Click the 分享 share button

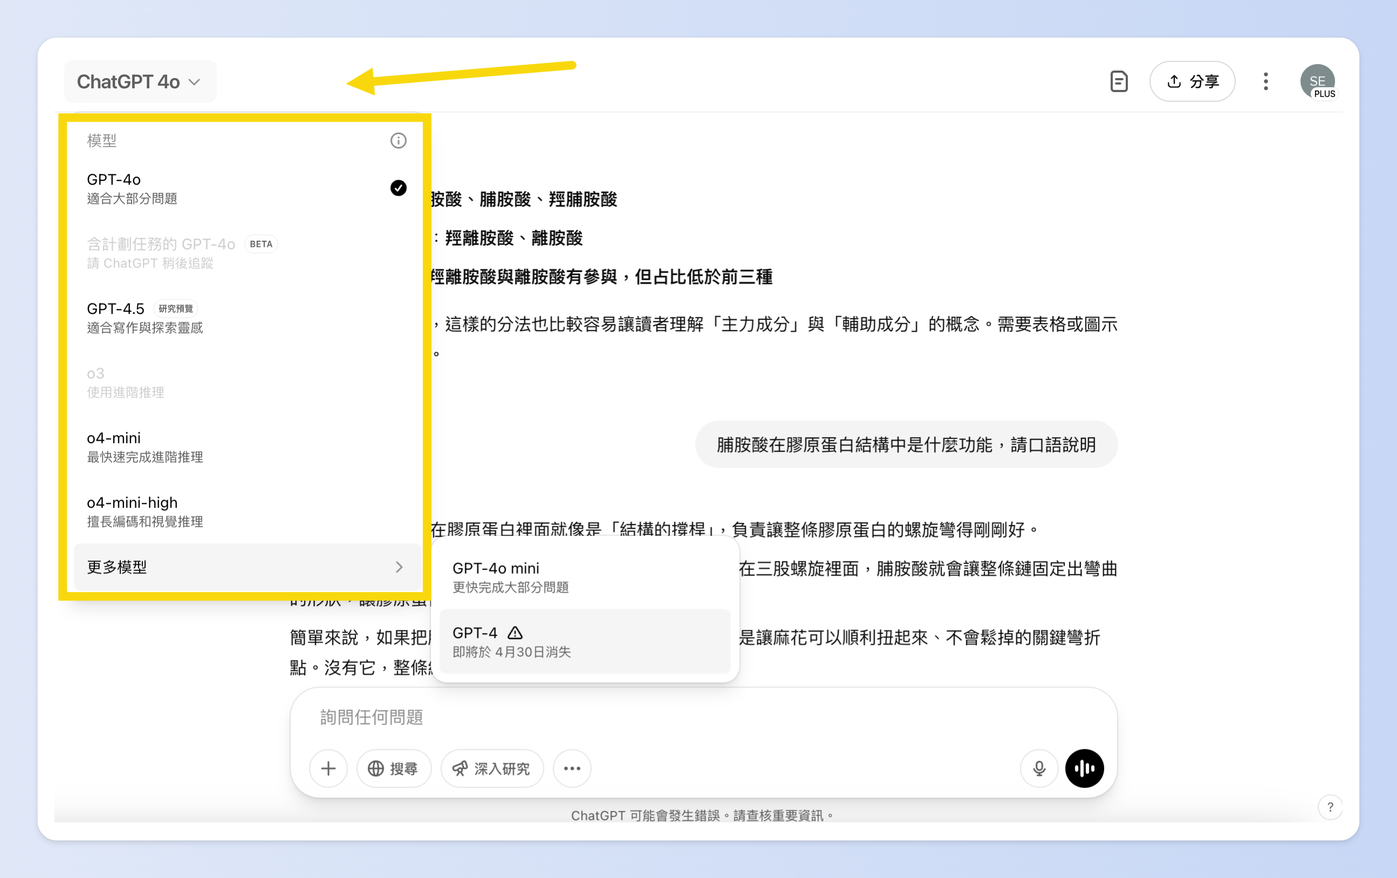coord(1192,82)
